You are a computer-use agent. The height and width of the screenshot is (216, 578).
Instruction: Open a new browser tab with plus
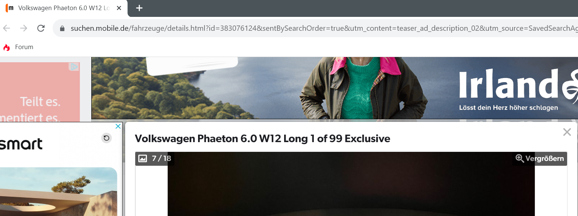pos(139,8)
